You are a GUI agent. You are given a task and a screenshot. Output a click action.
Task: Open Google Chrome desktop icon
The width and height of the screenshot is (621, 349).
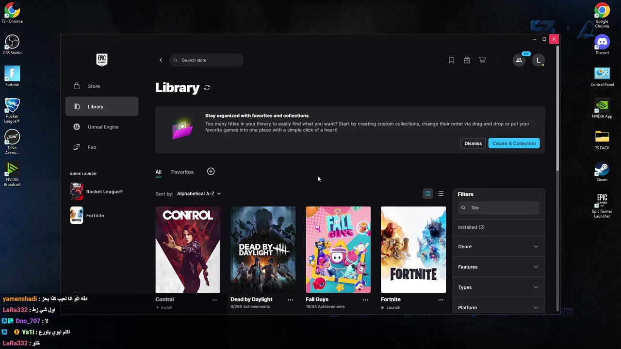point(602,16)
